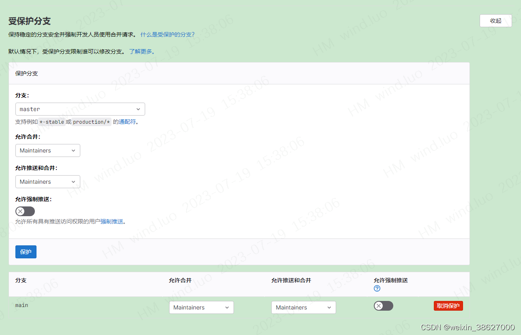Click the 允许强制推送 column header in table
Screen dimensions: 521x335
tap(391, 280)
